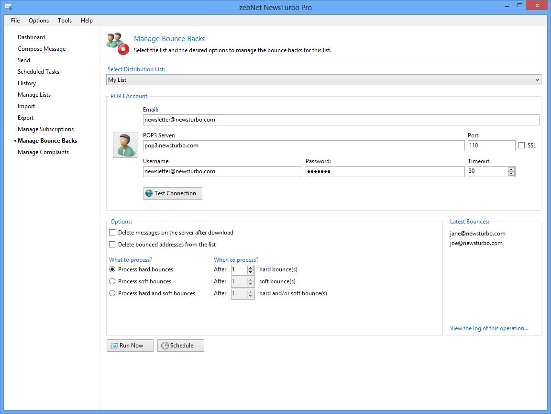The width and height of the screenshot is (551, 414).
Task: Click the Test Connection button
Action: [173, 193]
